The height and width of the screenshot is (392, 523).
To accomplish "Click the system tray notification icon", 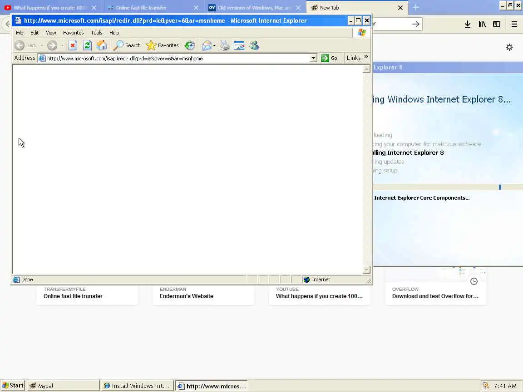I will (x=486, y=386).
